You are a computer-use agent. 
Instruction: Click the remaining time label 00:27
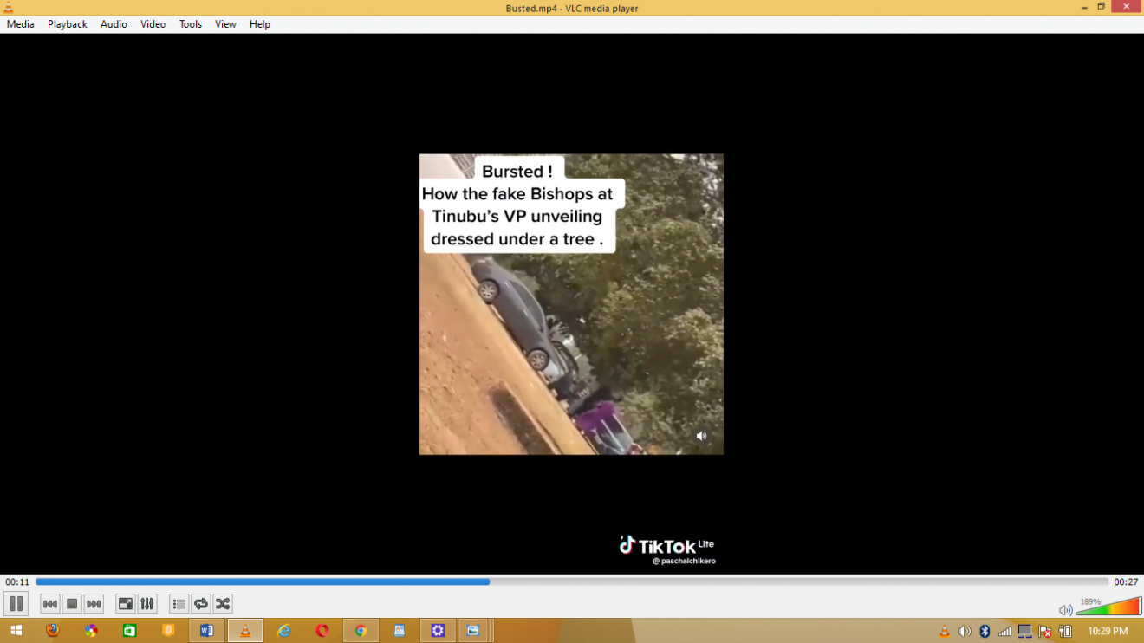[x=1126, y=582]
